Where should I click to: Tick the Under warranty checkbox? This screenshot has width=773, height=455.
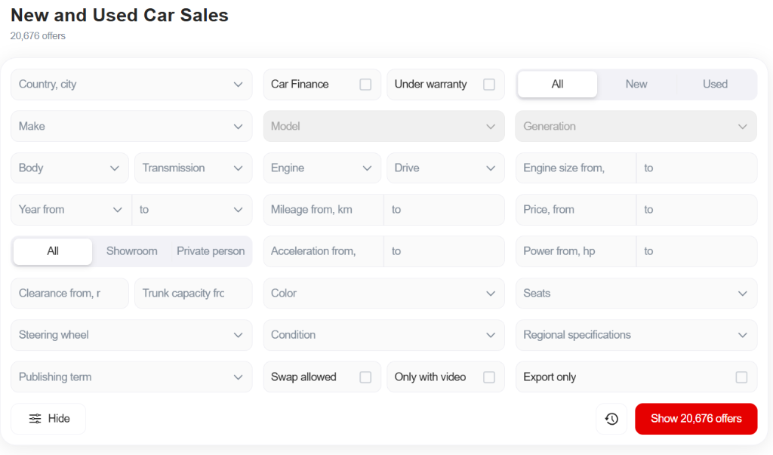(489, 85)
